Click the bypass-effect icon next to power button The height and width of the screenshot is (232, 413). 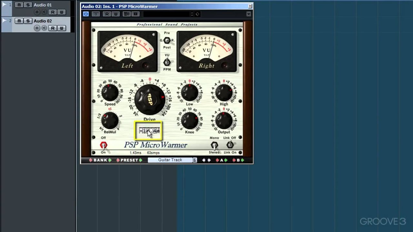click(x=96, y=14)
